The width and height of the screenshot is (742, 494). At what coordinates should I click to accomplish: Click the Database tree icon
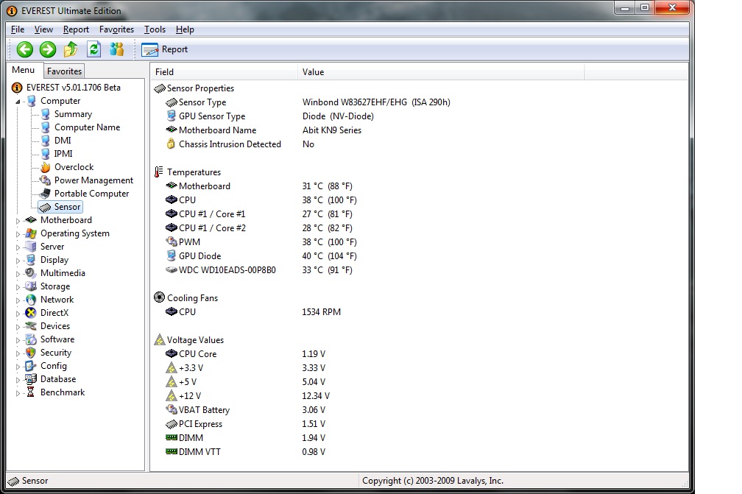pyautogui.click(x=31, y=379)
